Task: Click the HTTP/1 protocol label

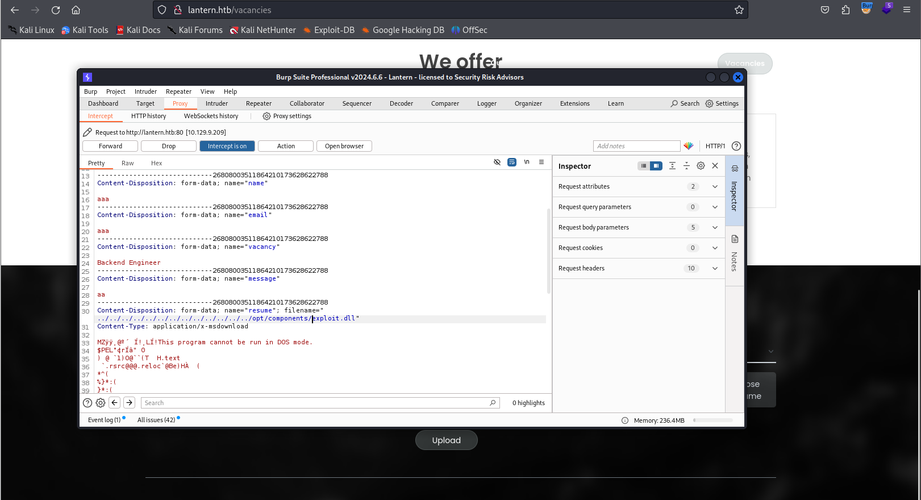Action: tap(715, 146)
